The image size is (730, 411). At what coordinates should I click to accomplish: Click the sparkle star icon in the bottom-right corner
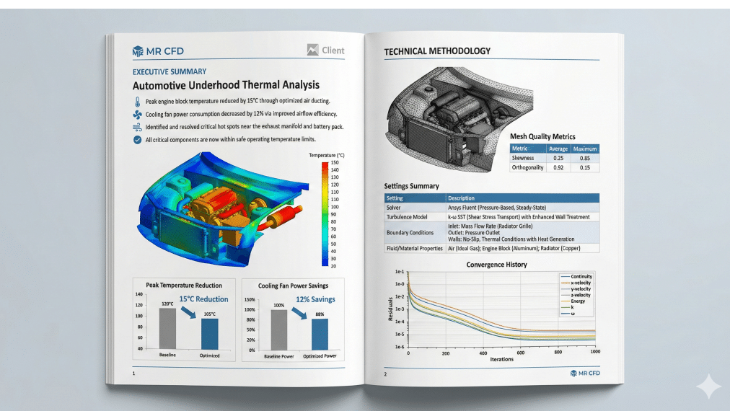click(x=708, y=386)
